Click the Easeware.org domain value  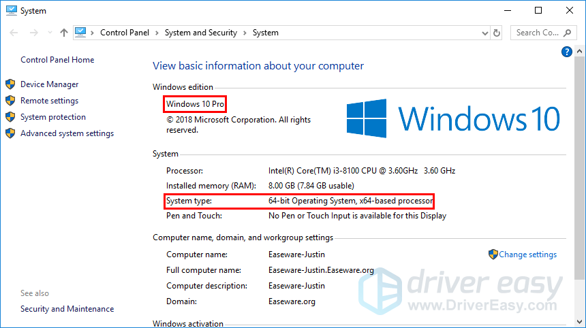[x=292, y=301]
